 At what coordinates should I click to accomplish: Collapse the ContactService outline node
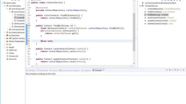[140, 6]
